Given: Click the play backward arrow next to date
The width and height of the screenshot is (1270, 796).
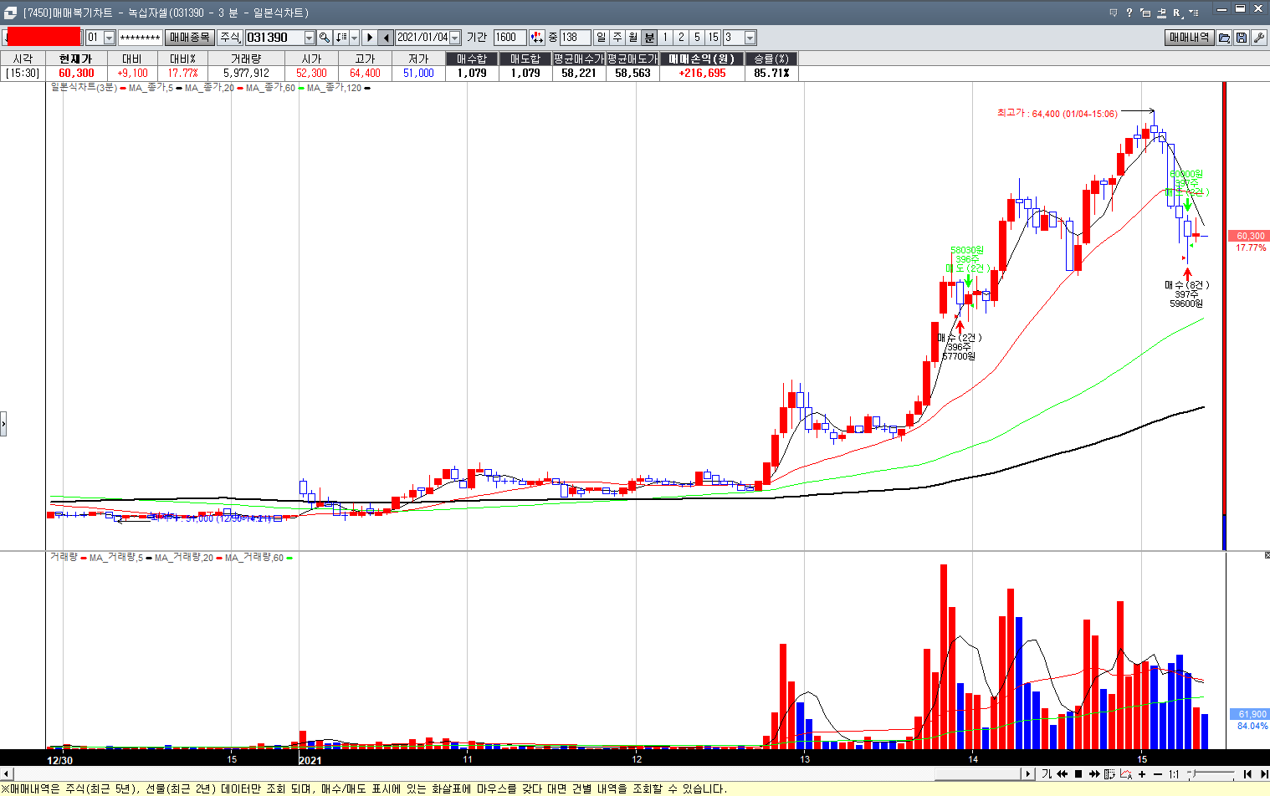Looking at the screenshot, I should point(386,38).
